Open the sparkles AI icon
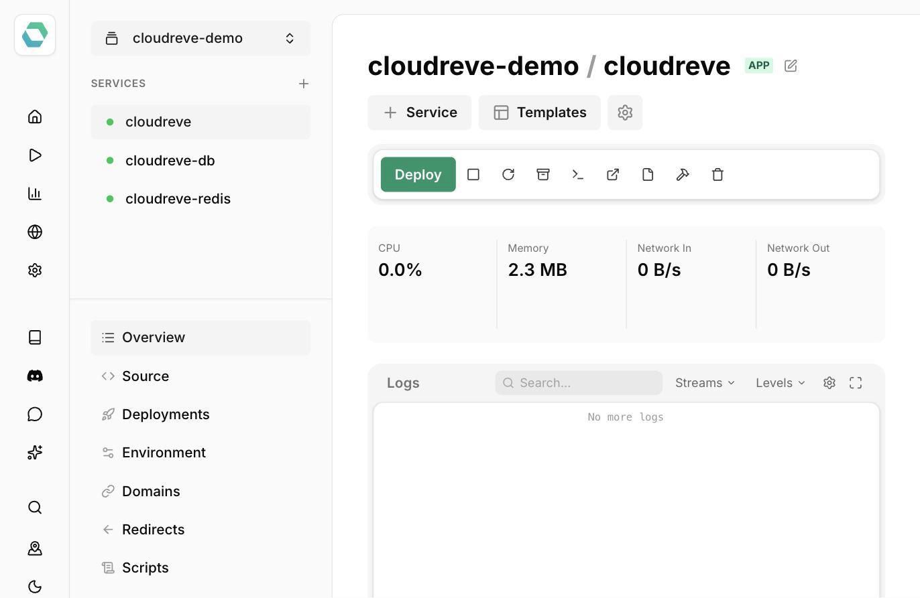Image resolution: width=920 pixels, height=598 pixels. tap(35, 452)
